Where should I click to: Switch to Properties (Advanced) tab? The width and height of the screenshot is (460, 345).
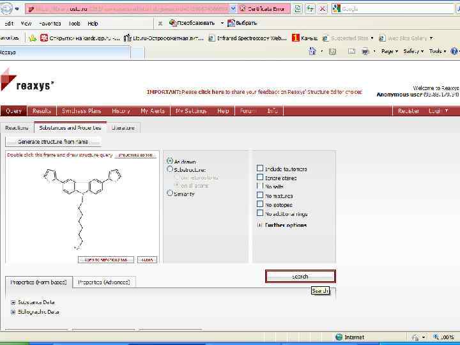pos(104,282)
